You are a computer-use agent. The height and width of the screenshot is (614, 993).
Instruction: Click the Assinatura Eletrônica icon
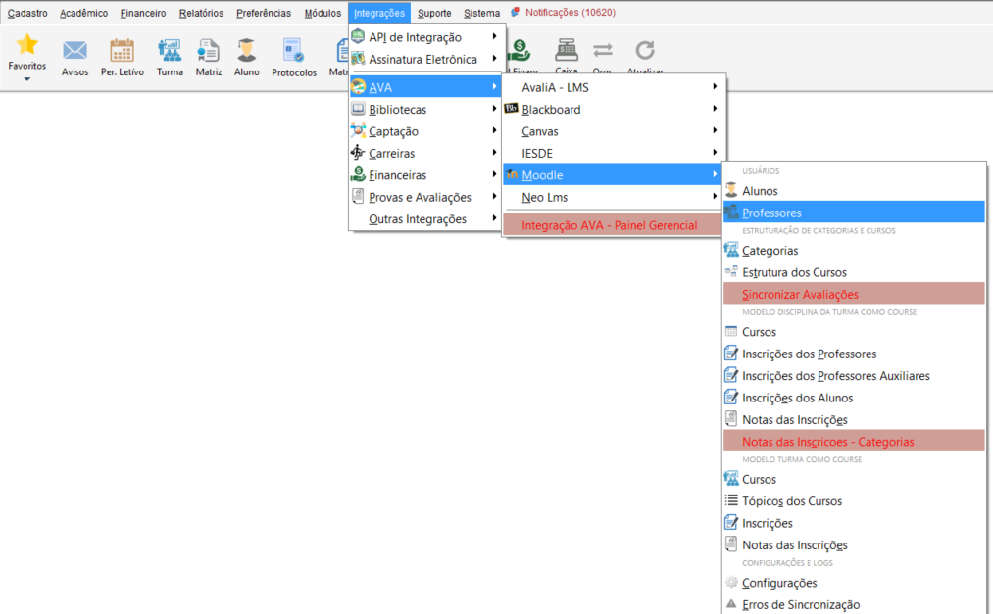358,59
